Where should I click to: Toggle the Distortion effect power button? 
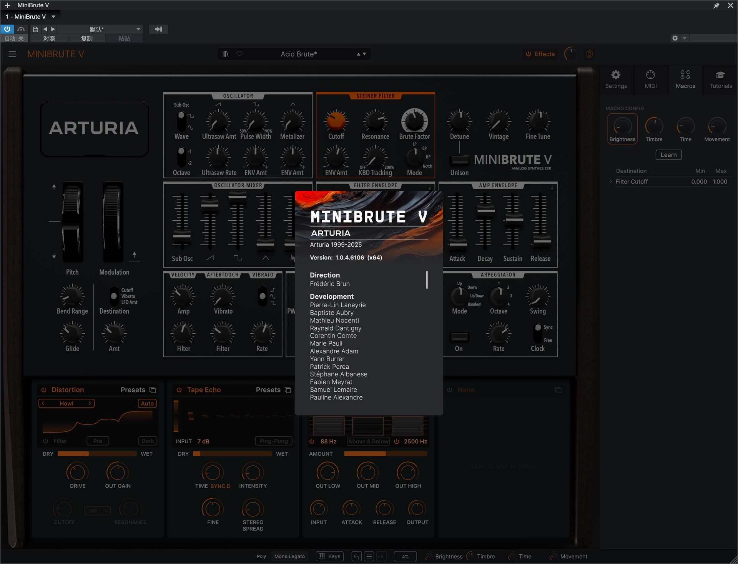coord(44,390)
